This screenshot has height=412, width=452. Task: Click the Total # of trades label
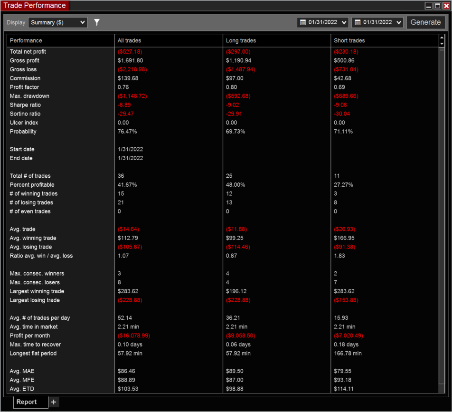pyautogui.click(x=30, y=176)
